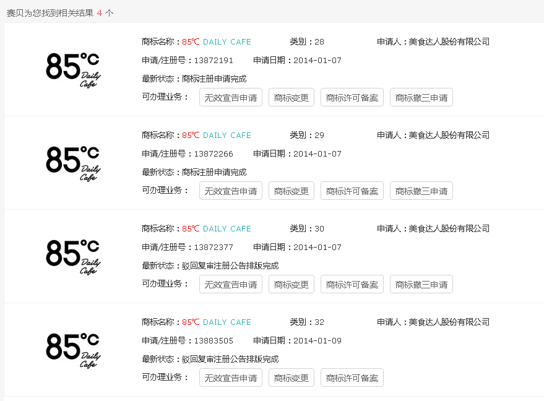Screen dimensions: 544x401
Task: Open 85℃ DAILY CAFE name link, class 32
Action: click(x=217, y=322)
